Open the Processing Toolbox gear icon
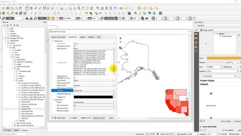 pos(106,8)
